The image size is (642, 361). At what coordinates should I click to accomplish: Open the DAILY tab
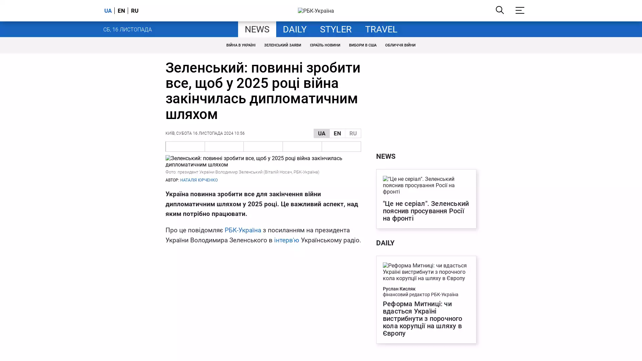pyautogui.click(x=294, y=29)
